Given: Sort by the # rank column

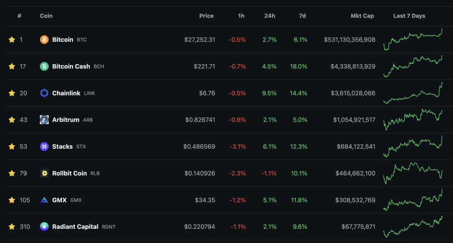Looking at the screenshot, I should 19,16.
